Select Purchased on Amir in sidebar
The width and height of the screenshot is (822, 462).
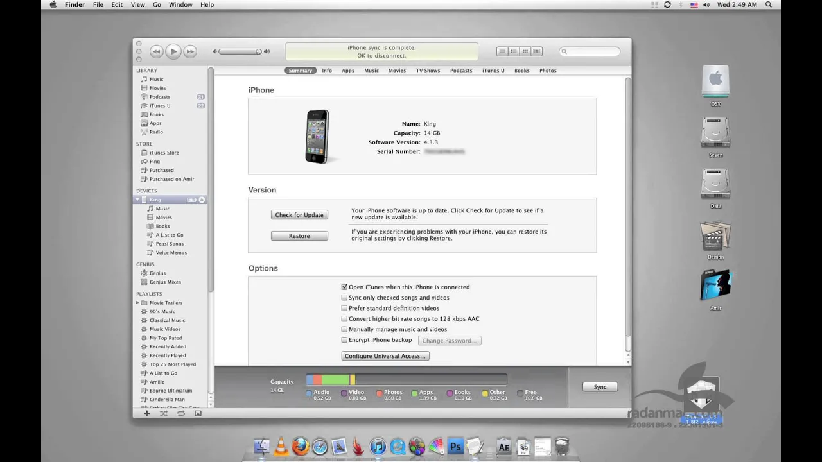[x=171, y=179]
